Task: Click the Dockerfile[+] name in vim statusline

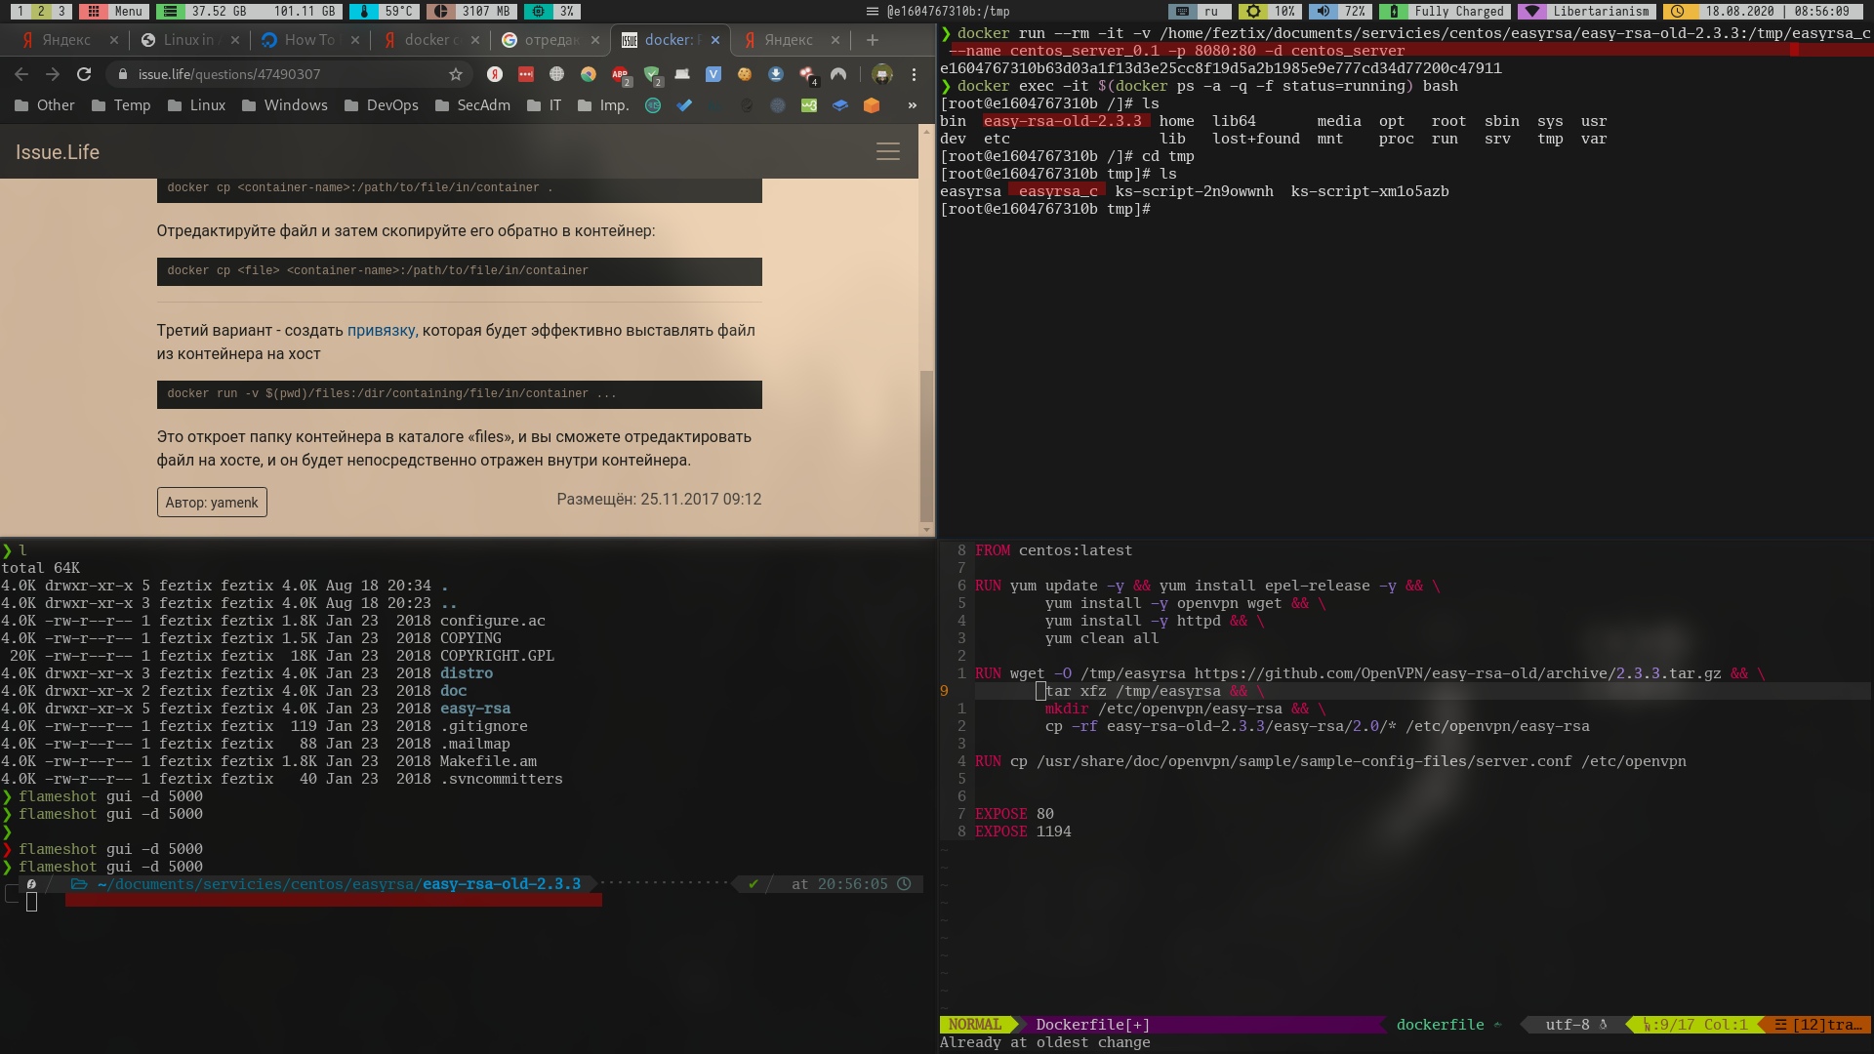Action: point(1092,1025)
